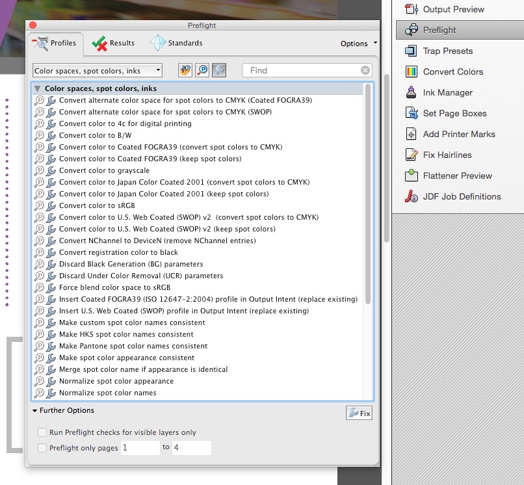Click wrench icon for Convert color to sRGB
524x485 pixels.
point(51,205)
